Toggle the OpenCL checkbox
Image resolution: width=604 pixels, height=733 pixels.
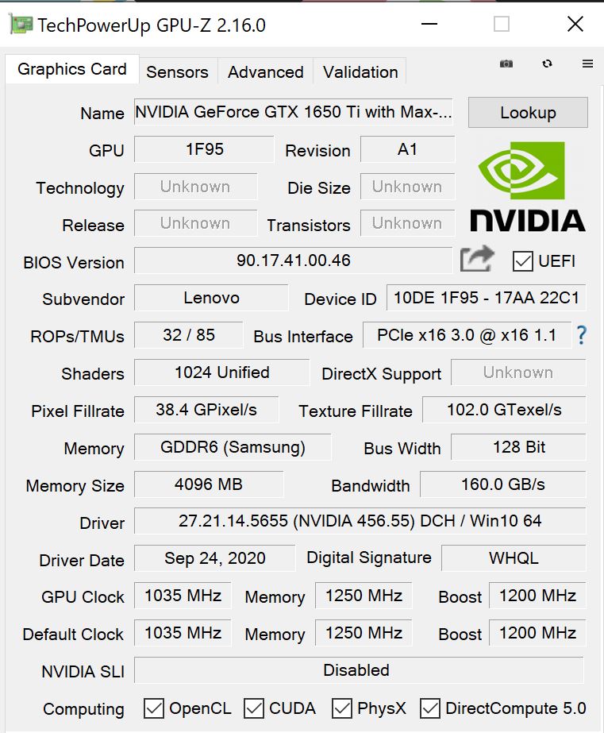pos(154,708)
